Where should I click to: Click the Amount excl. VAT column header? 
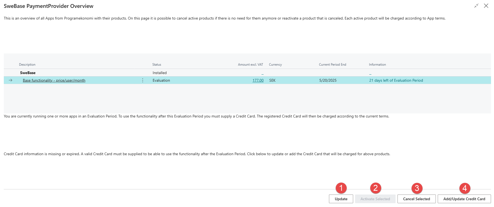[x=250, y=65]
